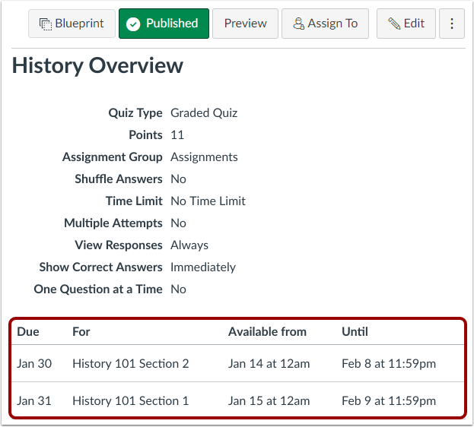Preview the quiz
The width and height of the screenshot is (474, 427).
click(245, 24)
